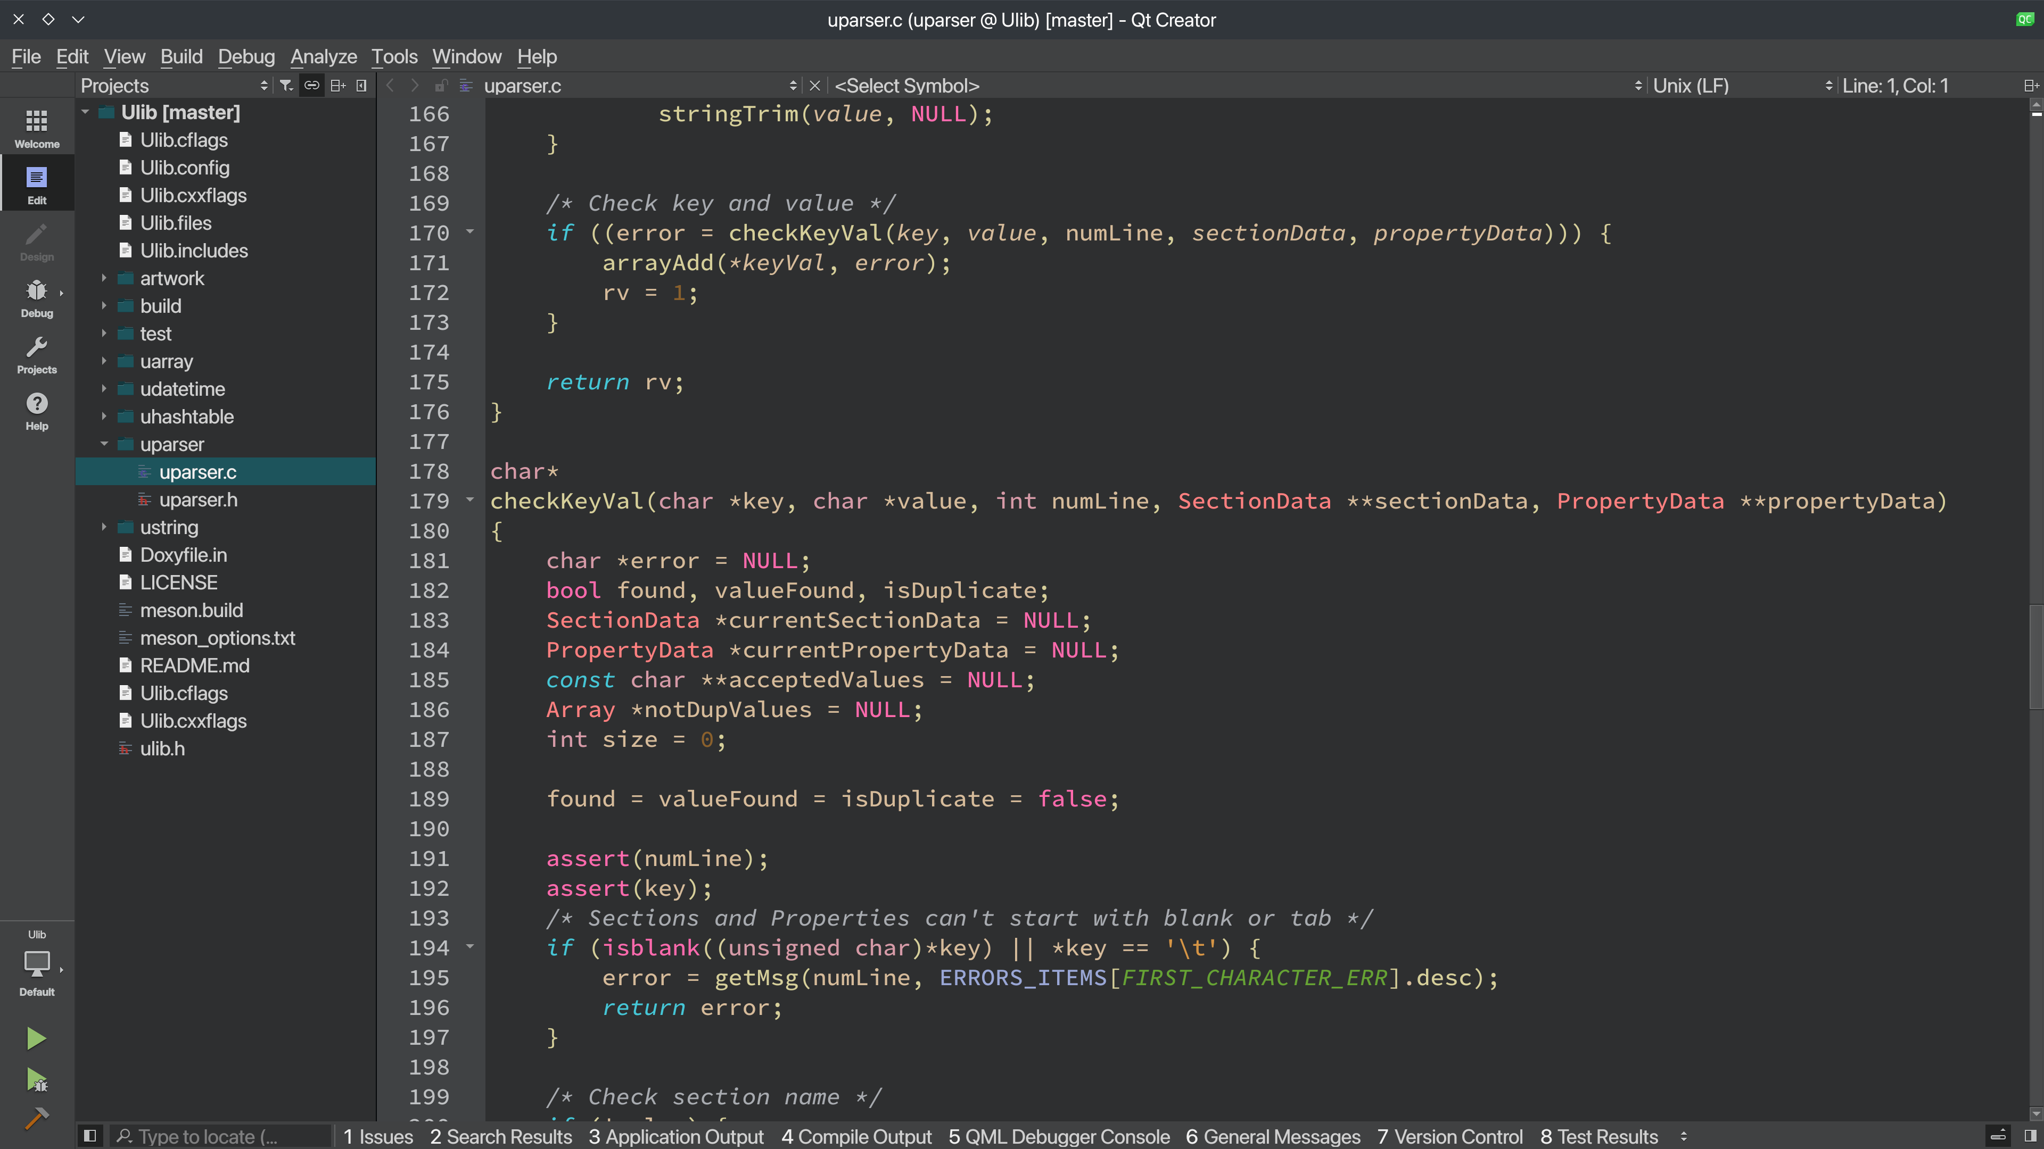Go forward in editor history

[x=414, y=86]
